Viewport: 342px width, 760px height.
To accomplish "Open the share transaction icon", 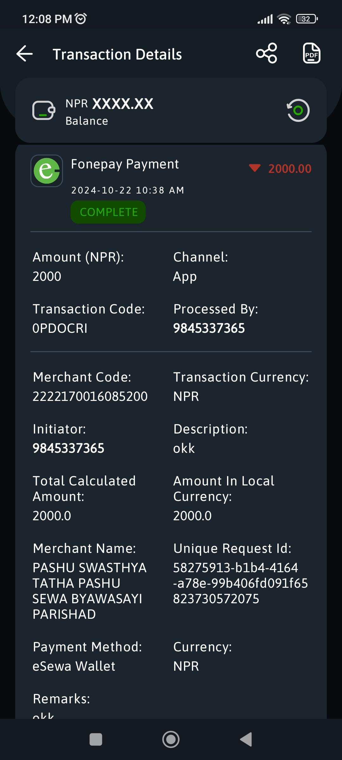I will coord(267,53).
